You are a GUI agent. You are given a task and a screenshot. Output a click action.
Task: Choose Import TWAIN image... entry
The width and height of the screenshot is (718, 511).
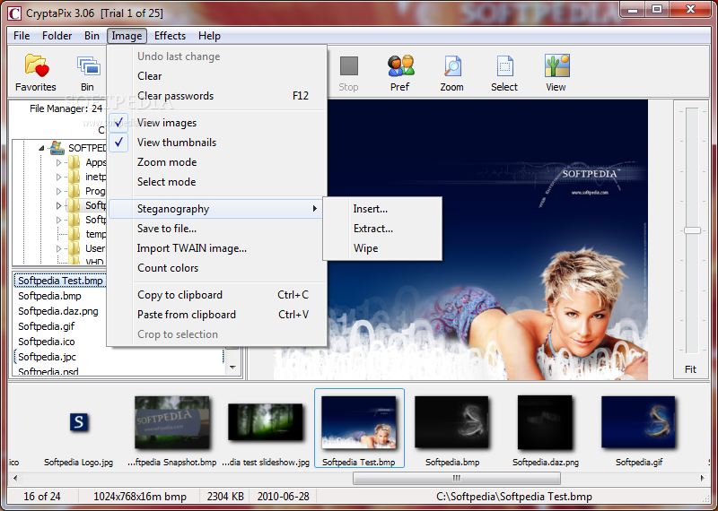click(x=217, y=248)
